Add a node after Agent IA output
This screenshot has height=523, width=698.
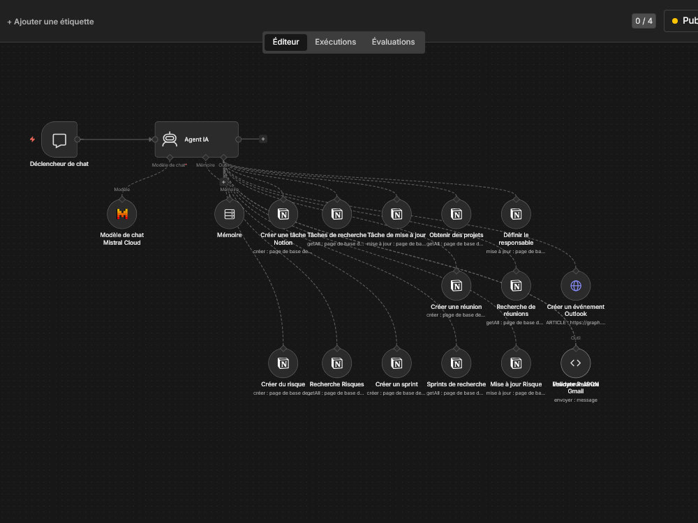[263, 139]
